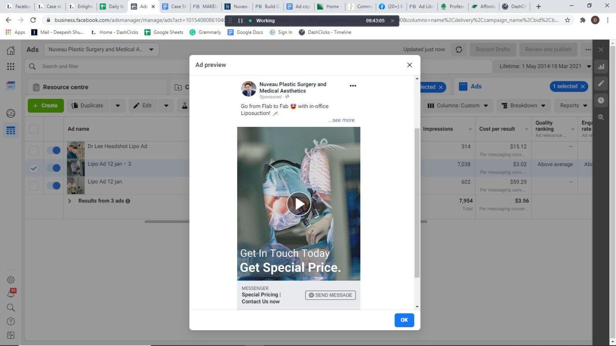Click the help question mark icon in sidebar
The height and width of the screenshot is (346, 616).
coord(11,321)
